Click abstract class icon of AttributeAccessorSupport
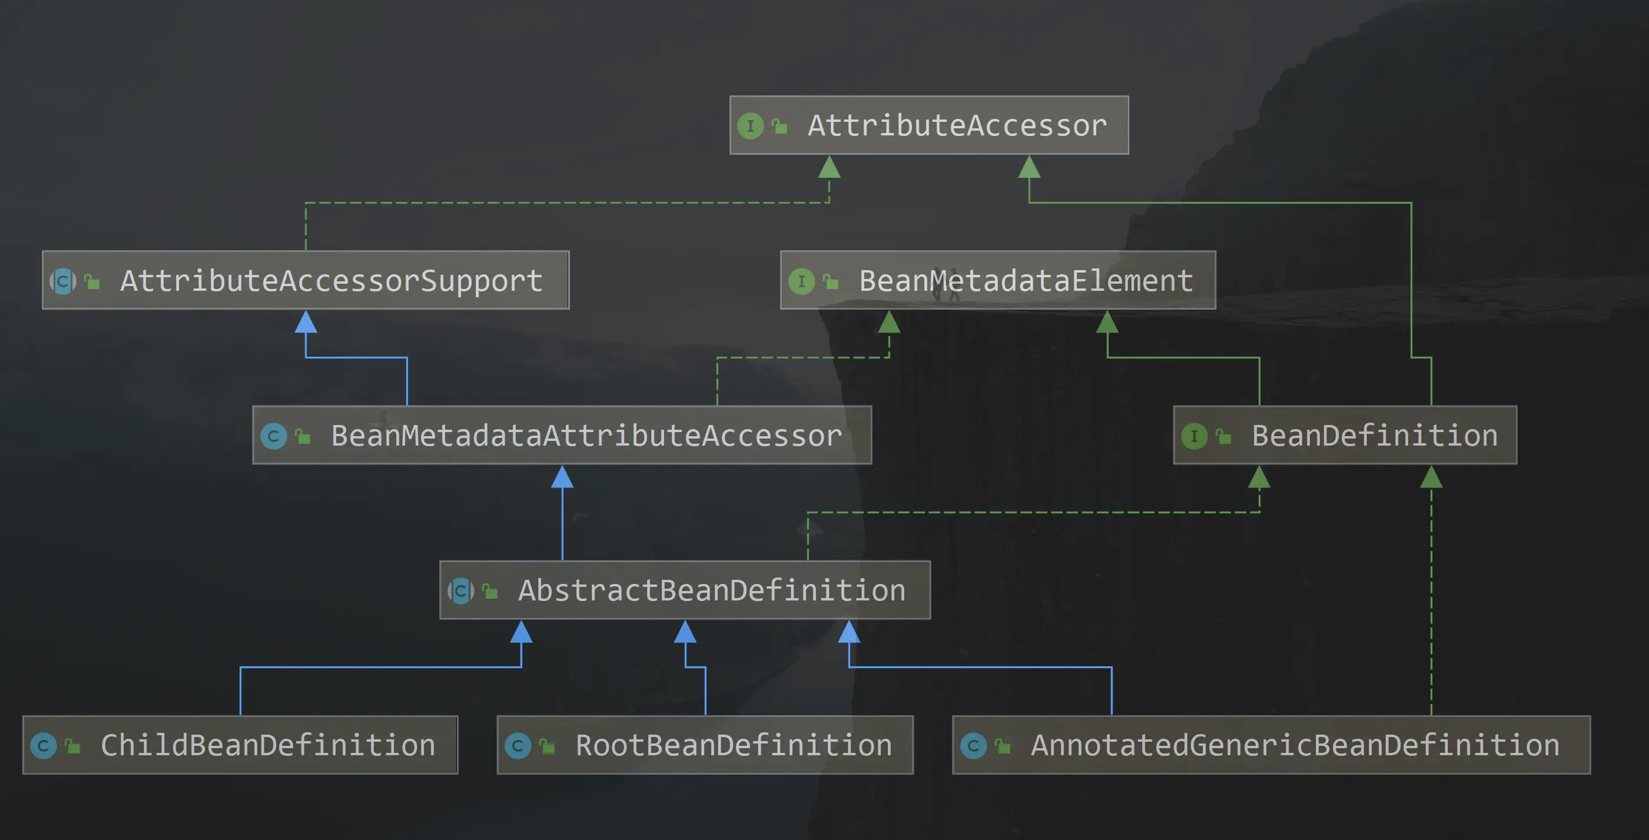This screenshot has height=840, width=1649. tap(63, 281)
